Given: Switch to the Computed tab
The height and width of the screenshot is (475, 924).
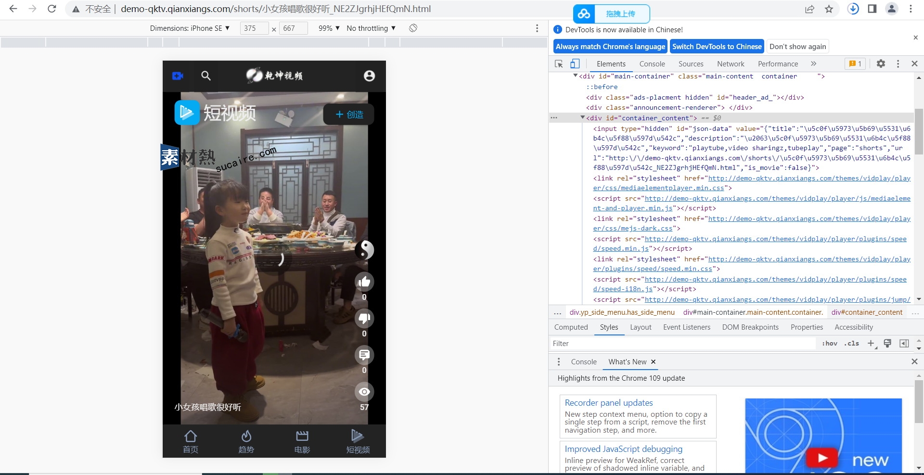Looking at the screenshot, I should tap(571, 327).
